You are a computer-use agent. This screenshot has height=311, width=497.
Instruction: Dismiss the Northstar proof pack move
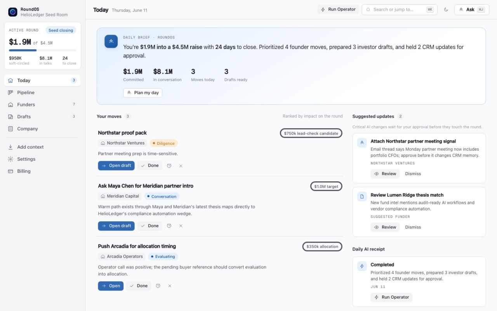click(x=181, y=166)
